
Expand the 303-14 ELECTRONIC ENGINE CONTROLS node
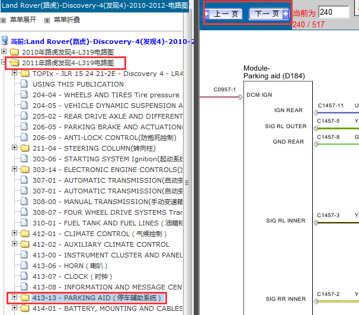point(14,168)
